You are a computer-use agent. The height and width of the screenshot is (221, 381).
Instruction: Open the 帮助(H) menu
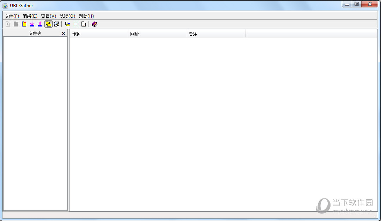[x=86, y=16]
